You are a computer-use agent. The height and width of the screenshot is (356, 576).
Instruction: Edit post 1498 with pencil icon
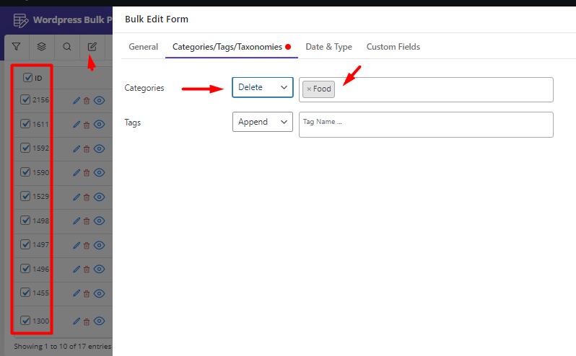(x=77, y=221)
